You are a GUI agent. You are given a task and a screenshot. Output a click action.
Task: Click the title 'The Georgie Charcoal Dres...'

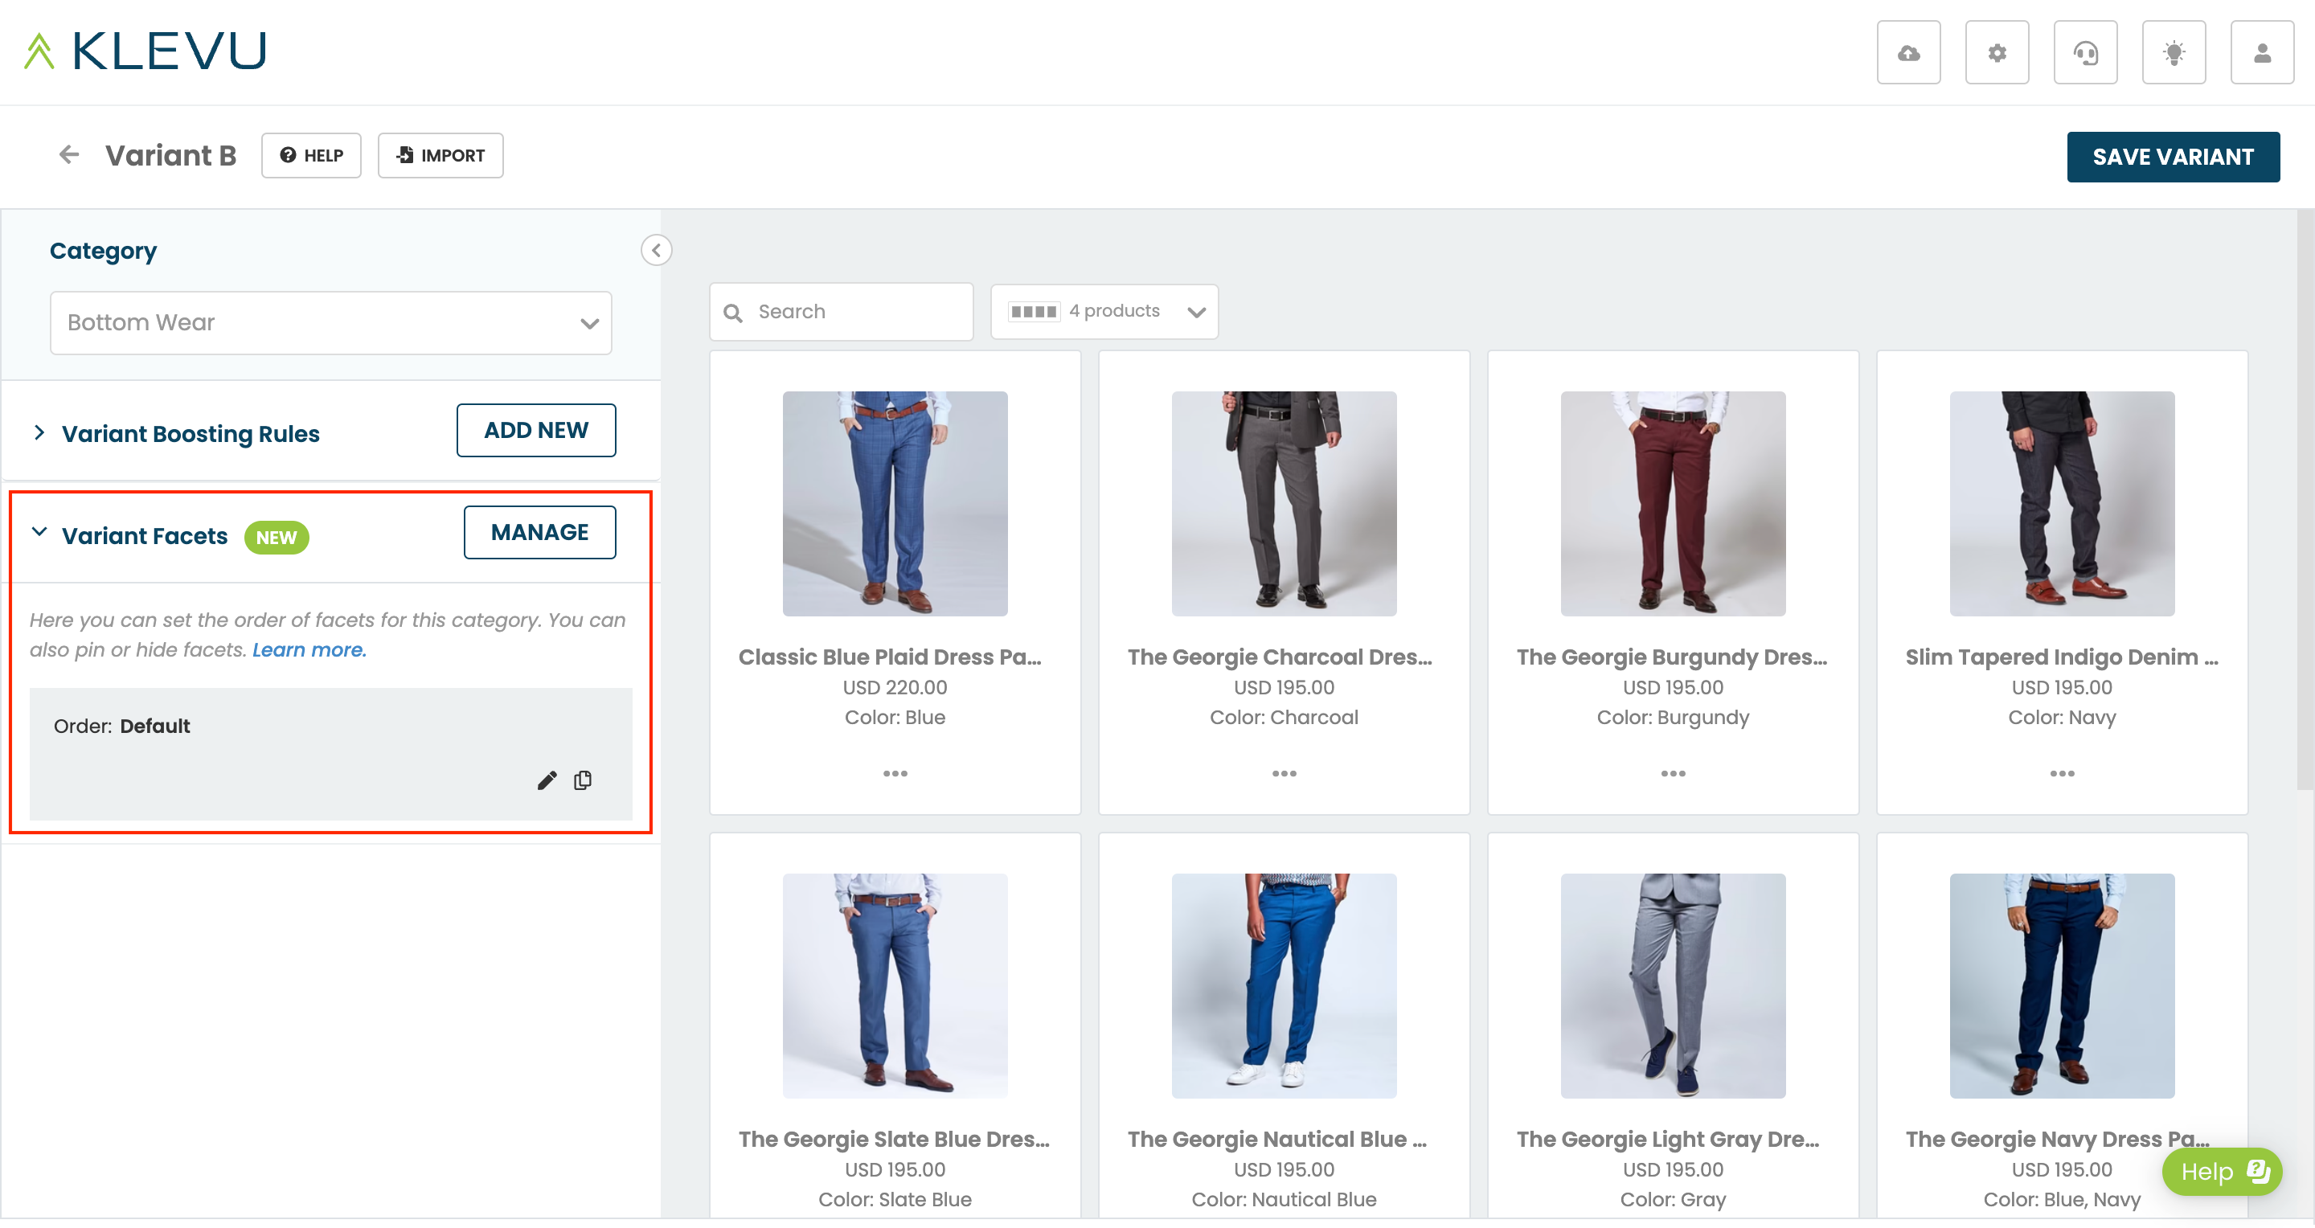coord(1280,657)
